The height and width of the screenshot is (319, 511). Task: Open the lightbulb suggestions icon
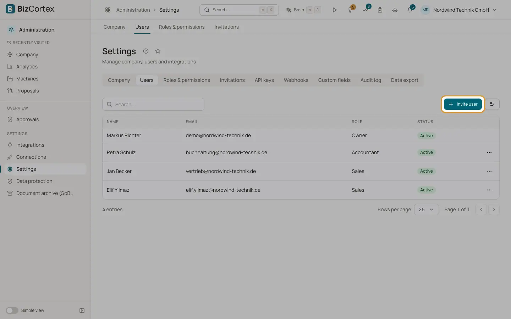pyautogui.click(x=351, y=10)
